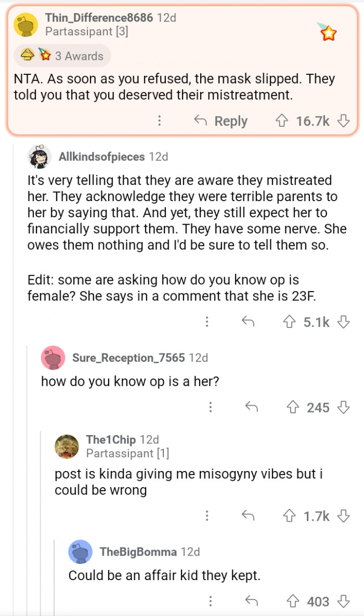Open options menu for The1Chip's comment
364x616 pixels.
click(x=207, y=516)
